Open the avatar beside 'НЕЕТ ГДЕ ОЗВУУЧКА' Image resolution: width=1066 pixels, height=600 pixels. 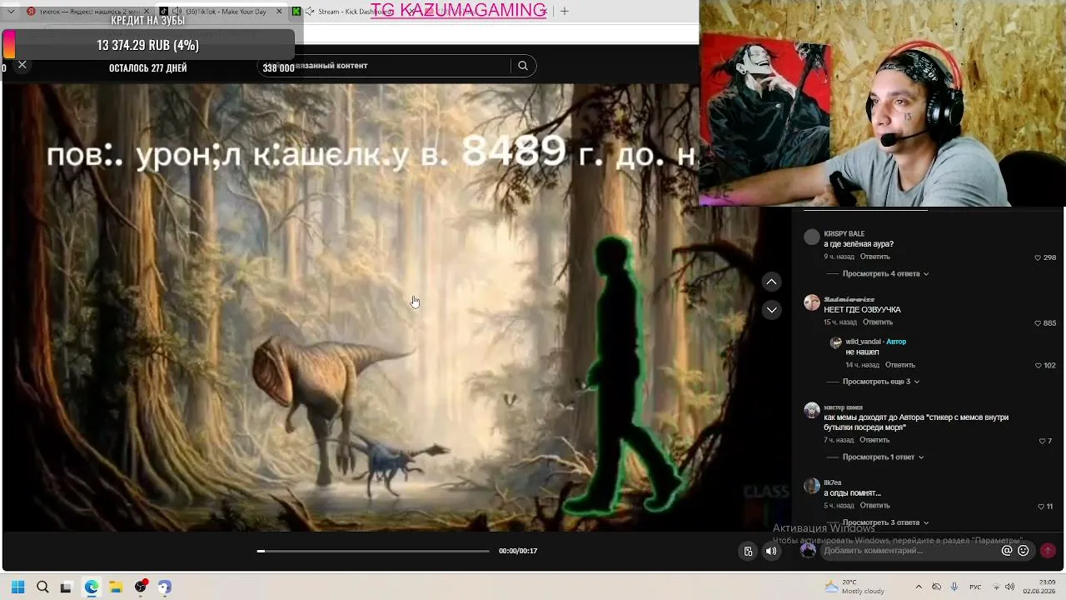pos(812,302)
